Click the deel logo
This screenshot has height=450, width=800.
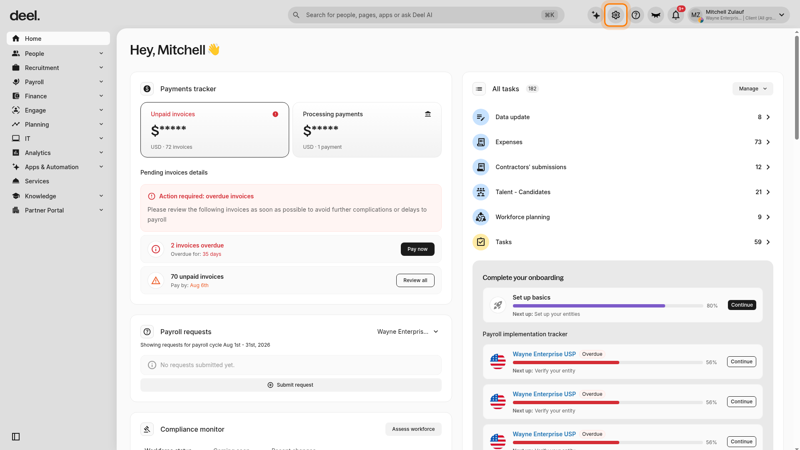(25, 15)
